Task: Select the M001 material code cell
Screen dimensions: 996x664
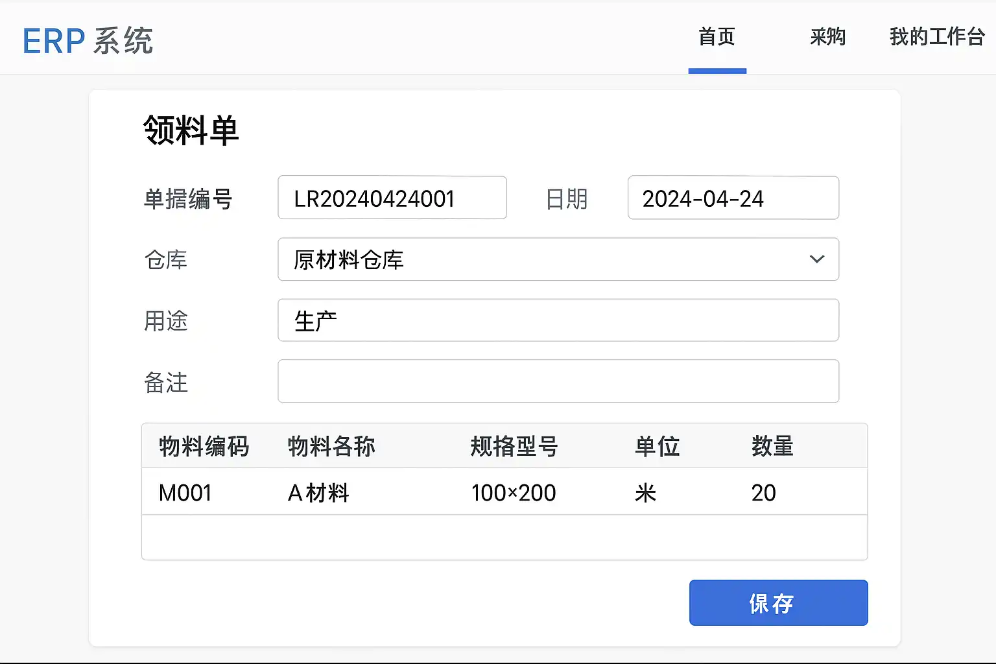Action: [185, 493]
